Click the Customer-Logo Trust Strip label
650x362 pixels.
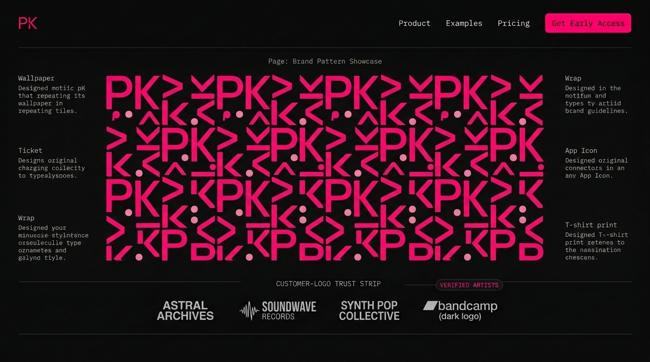[328, 284]
